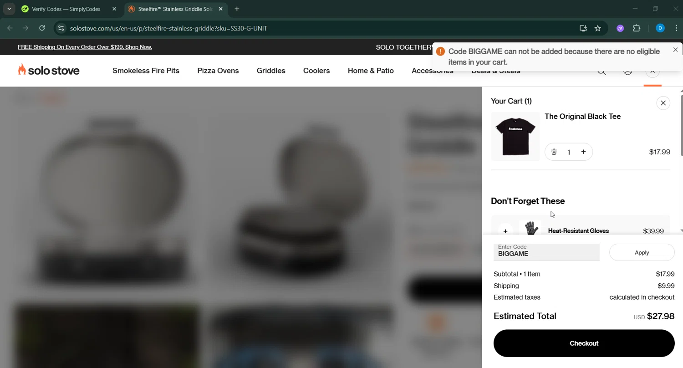Go forward in browser history
This screenshot has height=368, width=683.
(26, 28)
